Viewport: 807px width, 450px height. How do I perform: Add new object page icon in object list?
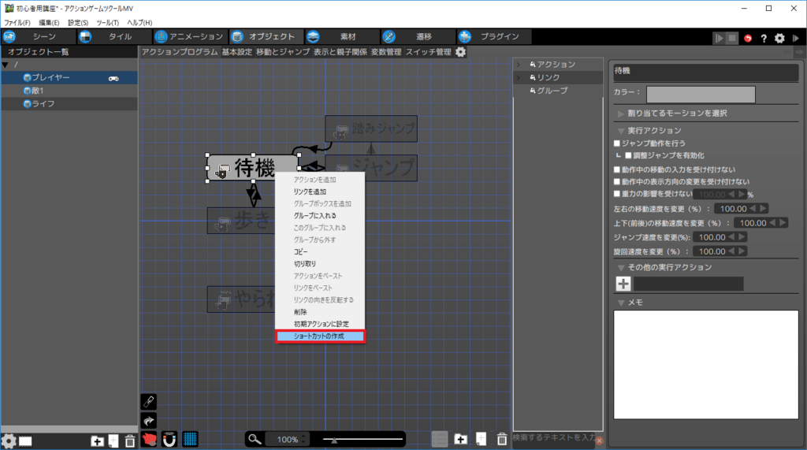[x=113, y=441]
